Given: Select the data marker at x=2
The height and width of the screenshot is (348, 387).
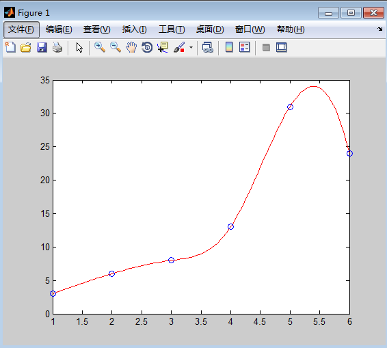Looking at the screenshot, I should coord(112,273).
